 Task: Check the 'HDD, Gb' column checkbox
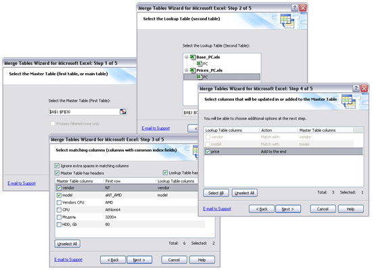click(x=59, y=225)
